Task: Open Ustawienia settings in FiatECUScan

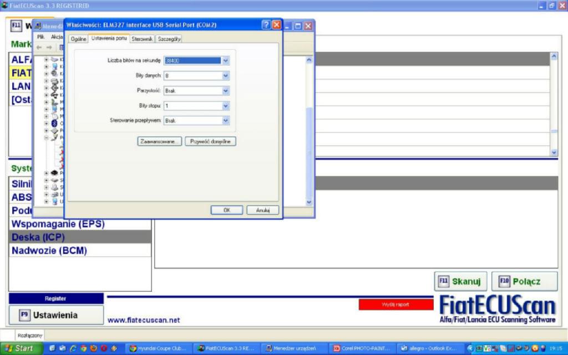Action: (56, 315)
